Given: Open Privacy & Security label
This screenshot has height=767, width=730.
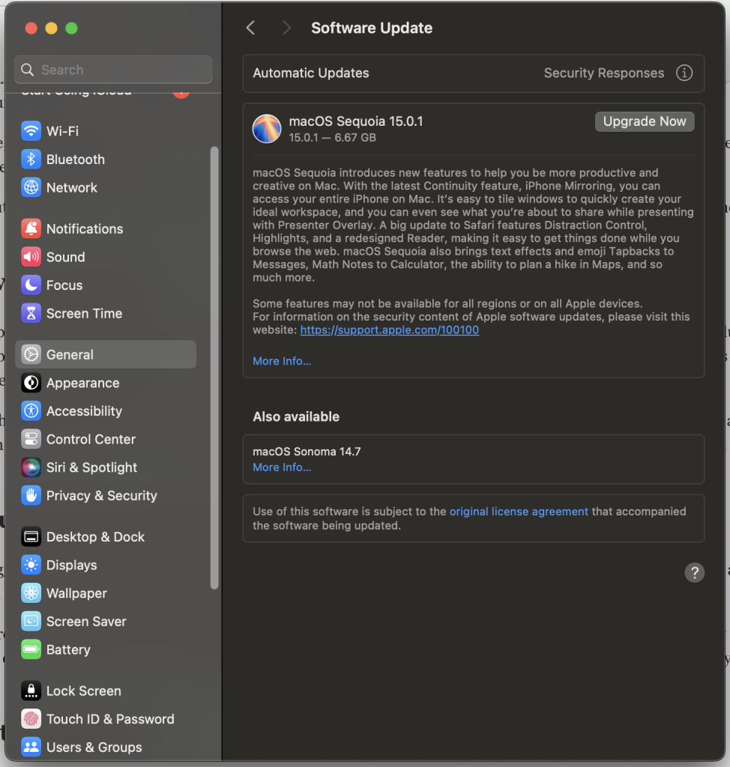Looking at the screenshot, I should 102,496.
